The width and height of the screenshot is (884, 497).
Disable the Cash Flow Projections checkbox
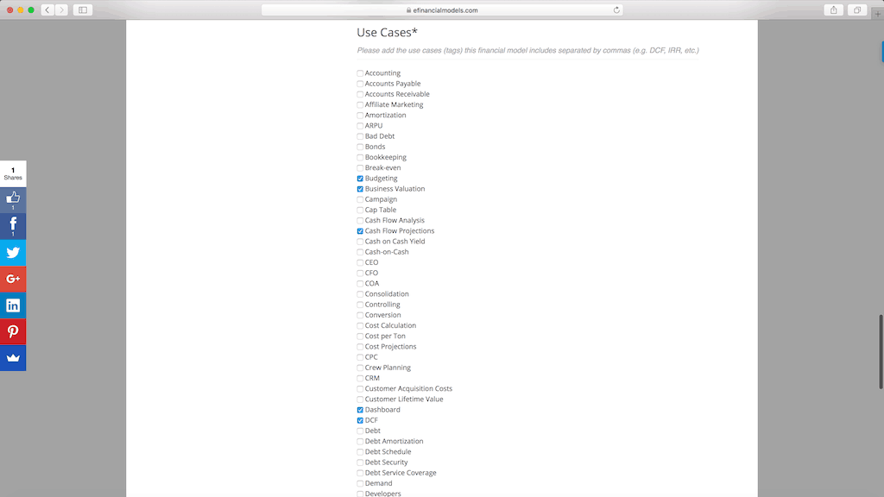click(x=360, y=231)
